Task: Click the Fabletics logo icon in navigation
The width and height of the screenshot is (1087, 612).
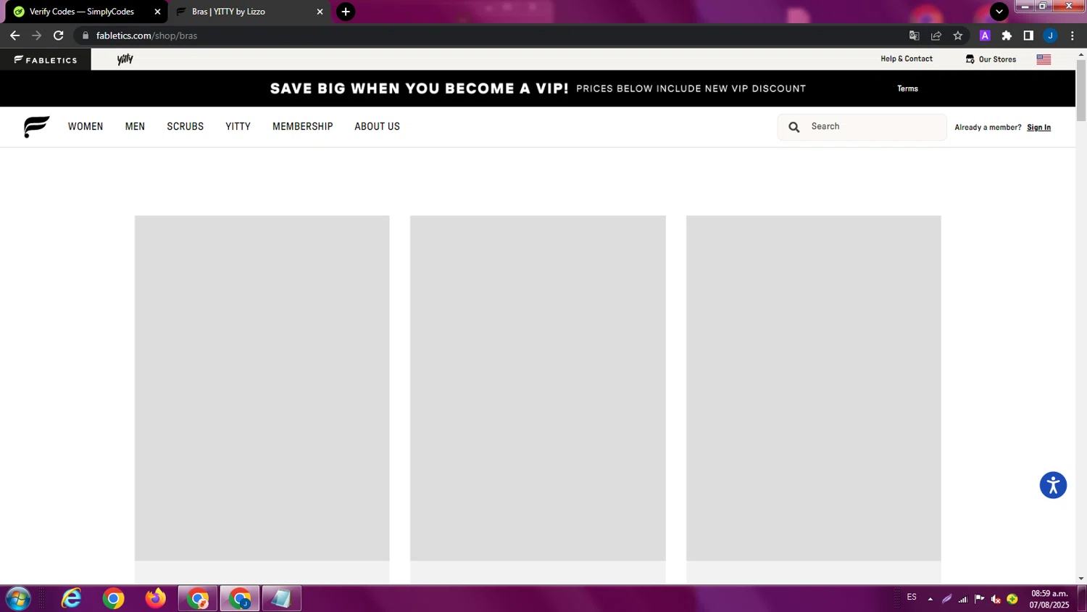Action: coord(36,127)
